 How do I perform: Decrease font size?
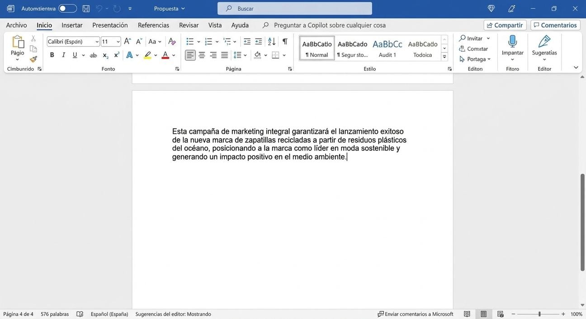(x=139, y=42)
